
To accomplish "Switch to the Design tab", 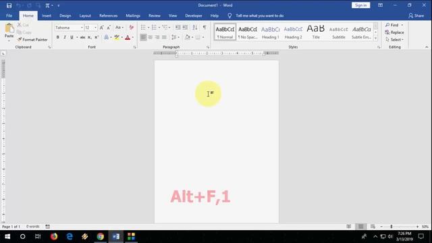I will pos(65,16).
